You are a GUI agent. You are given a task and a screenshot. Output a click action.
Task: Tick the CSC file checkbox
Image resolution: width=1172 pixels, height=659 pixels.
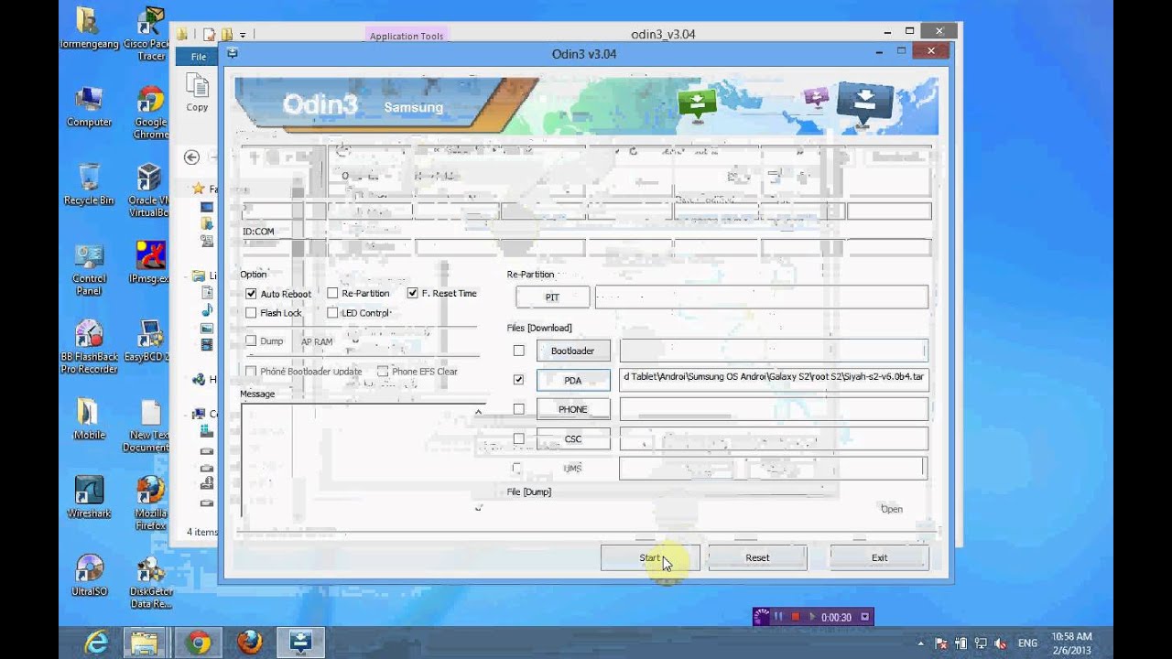click(x=519, y=438)
